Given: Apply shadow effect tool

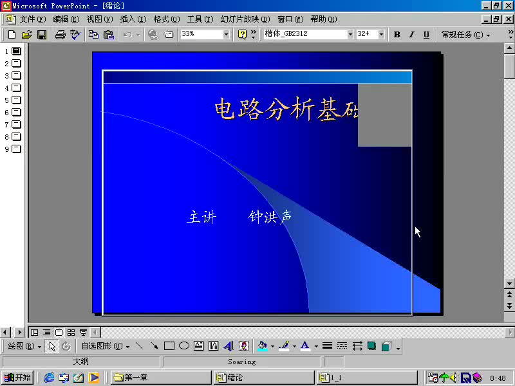Looking at the screenshot, I should coord(372,345).
